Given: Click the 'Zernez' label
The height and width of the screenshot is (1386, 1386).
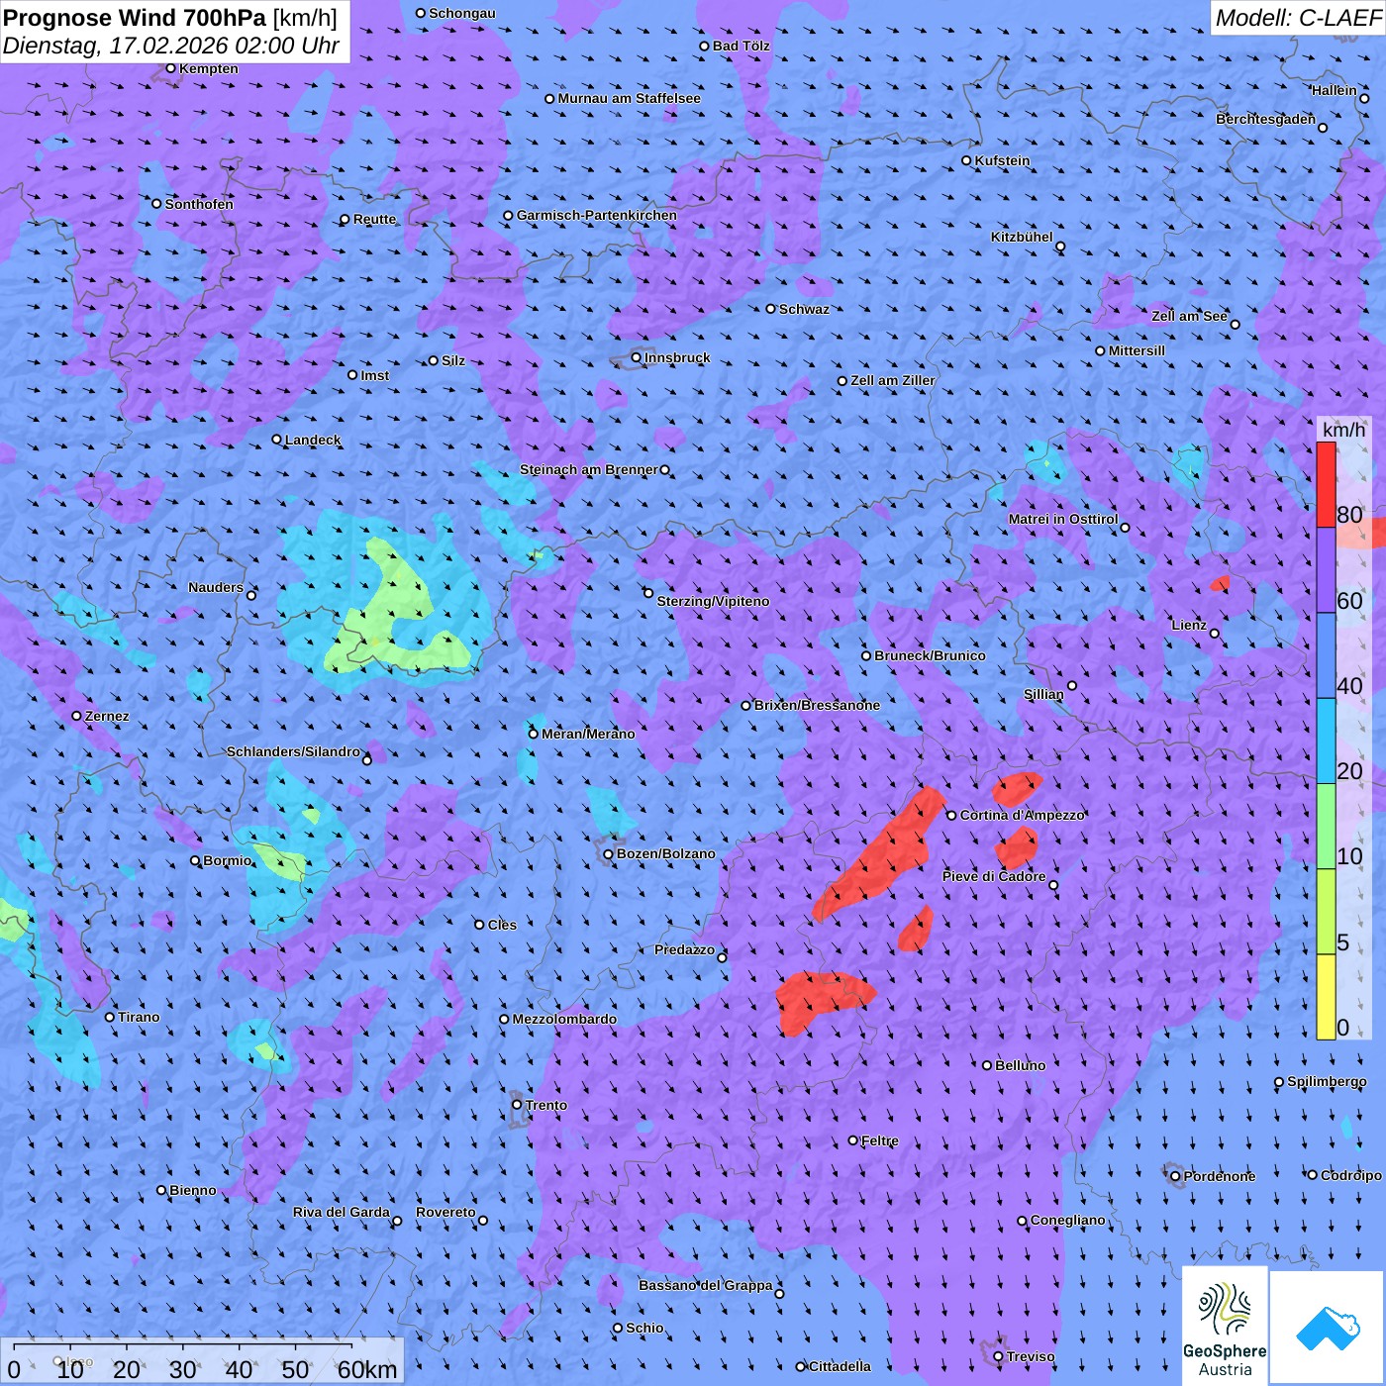Looking at the screenshot, I should tap(107, 716).
